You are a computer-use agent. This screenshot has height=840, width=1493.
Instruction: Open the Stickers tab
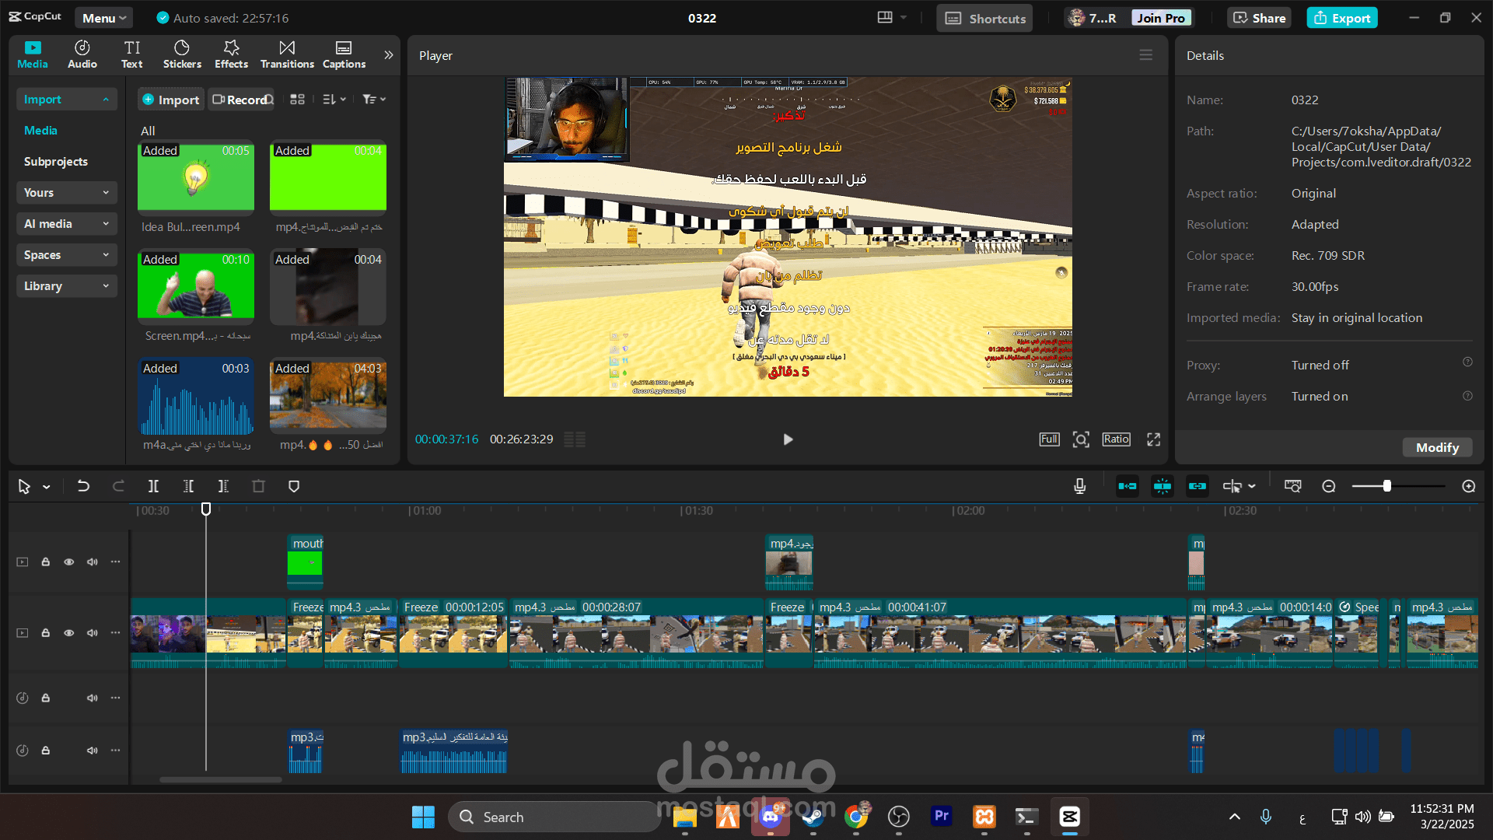pos(182,54)
